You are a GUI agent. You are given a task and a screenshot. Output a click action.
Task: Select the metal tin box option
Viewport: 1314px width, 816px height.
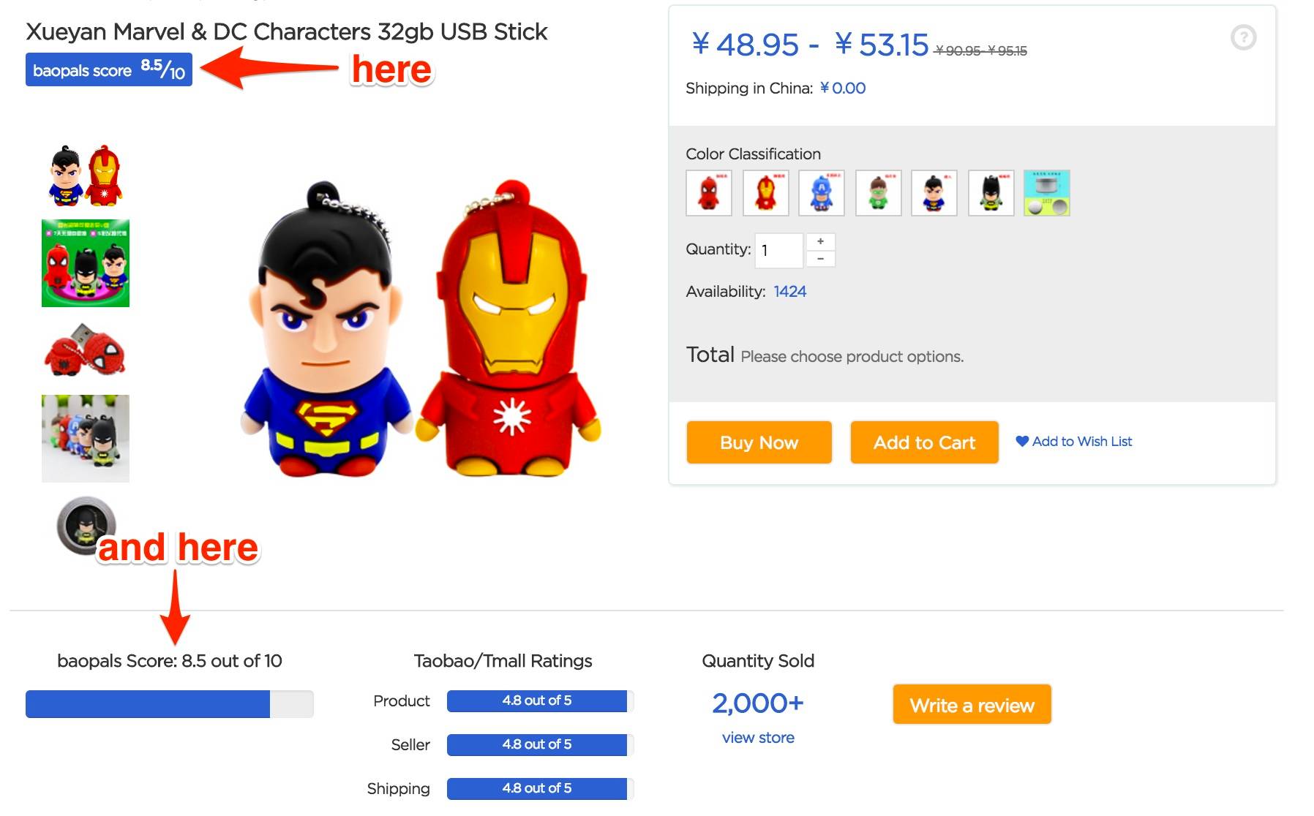1047,193
